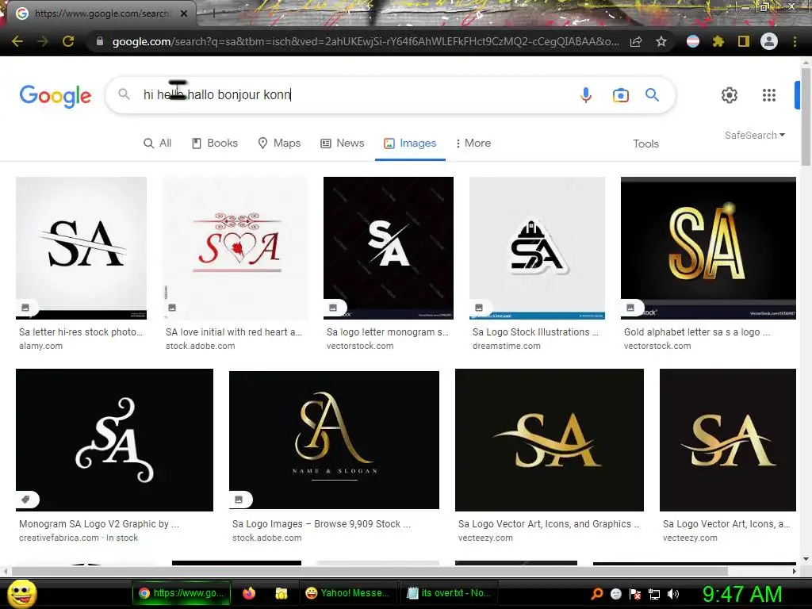
Task: Click the orange search tray icon
Action: click(597, 594)
